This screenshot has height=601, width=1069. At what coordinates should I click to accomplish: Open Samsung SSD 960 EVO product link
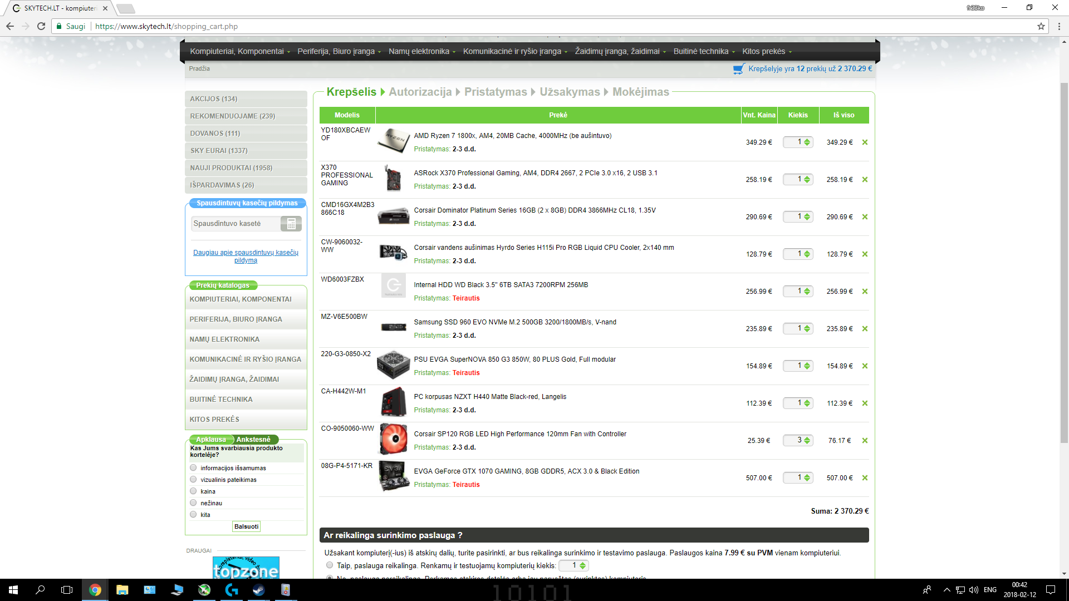click(x=515, y=322)
